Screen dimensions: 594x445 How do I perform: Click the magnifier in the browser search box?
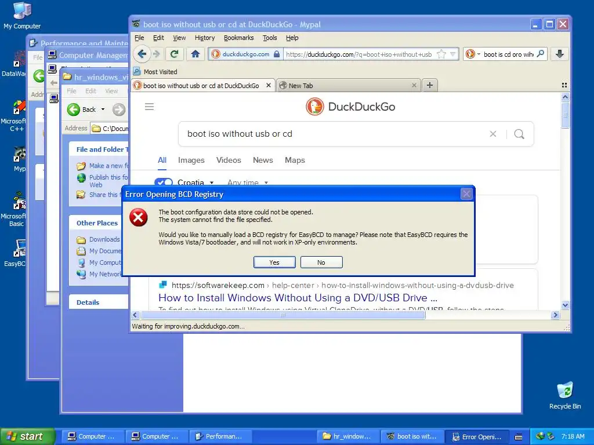pyautogui.click(x=541, y=54)
